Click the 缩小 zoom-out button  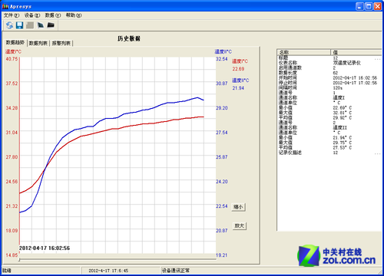pyautogui.click(x=239, y=207)
